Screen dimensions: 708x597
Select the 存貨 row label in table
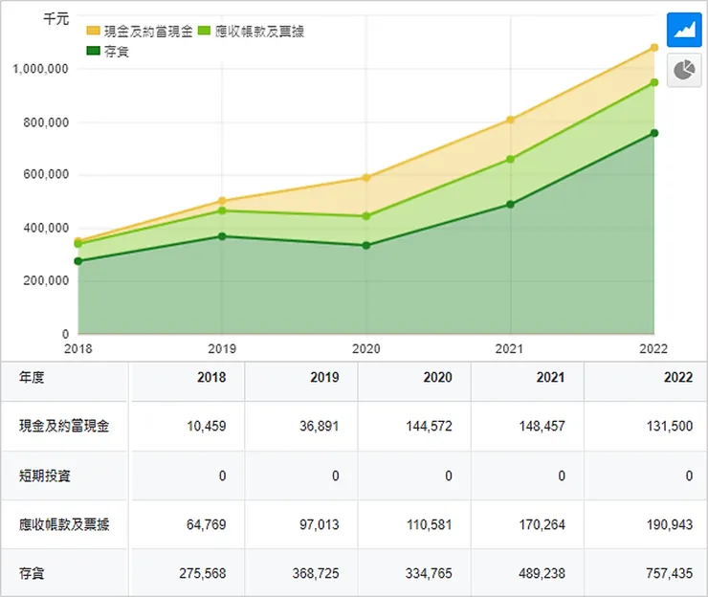[32, 573]
